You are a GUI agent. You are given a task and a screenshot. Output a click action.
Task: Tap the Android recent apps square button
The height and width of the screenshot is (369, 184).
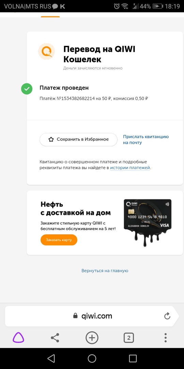(x=133, y=358)
